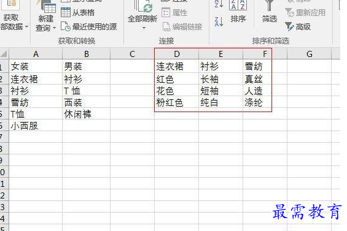Click cell D1 with 连衣裙
The height and width of the screenshot is (231, 347).
(x=177, y=66)
